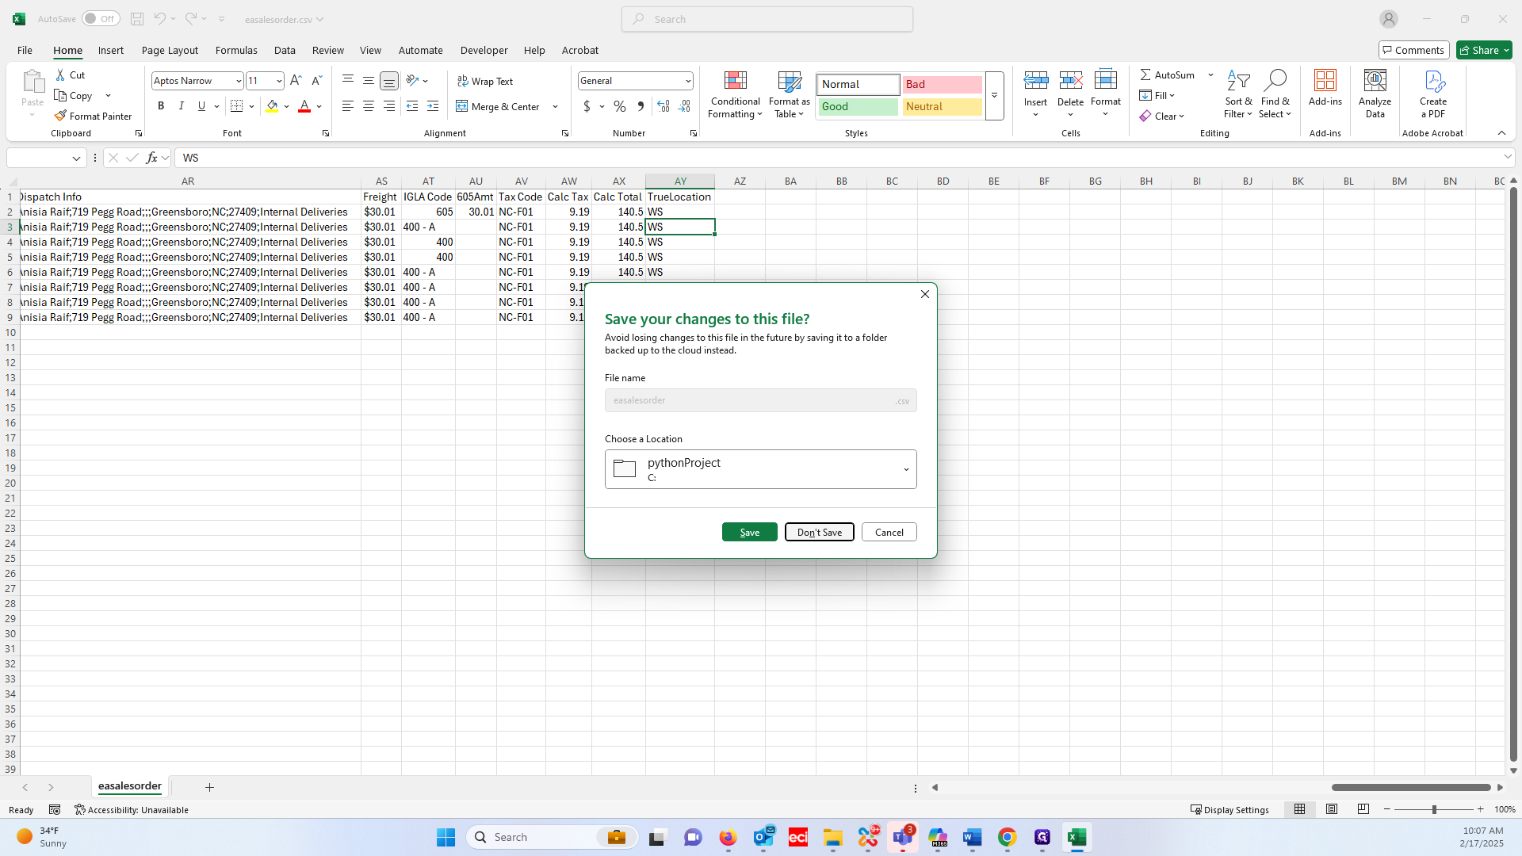Click Don't Save button
This screenshot has height=856, width=1522.
tap(820, 532)
